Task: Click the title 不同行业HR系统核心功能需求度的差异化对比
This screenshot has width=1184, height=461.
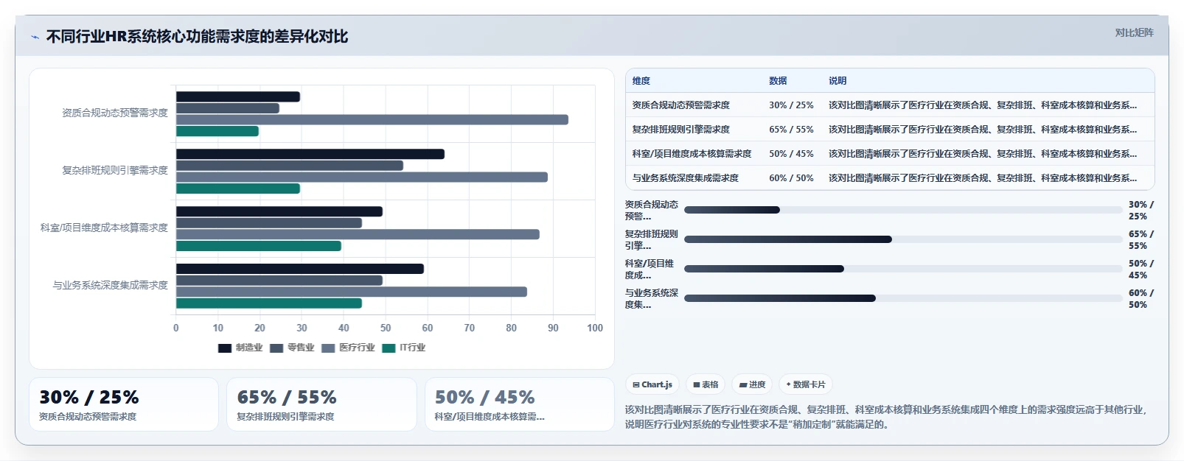Action: pyautogui.click(x=197, y=36)
